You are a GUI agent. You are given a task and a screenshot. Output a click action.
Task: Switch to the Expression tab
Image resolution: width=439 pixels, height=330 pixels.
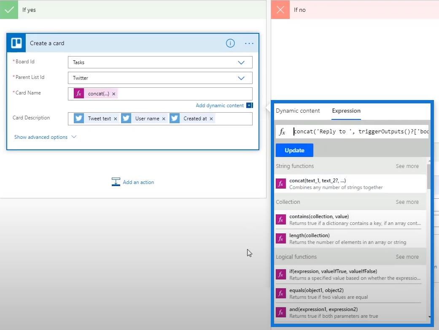coord(346,111)
